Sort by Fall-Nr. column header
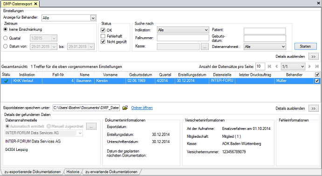The image size is (322, 176). click(x=59, y=74)
